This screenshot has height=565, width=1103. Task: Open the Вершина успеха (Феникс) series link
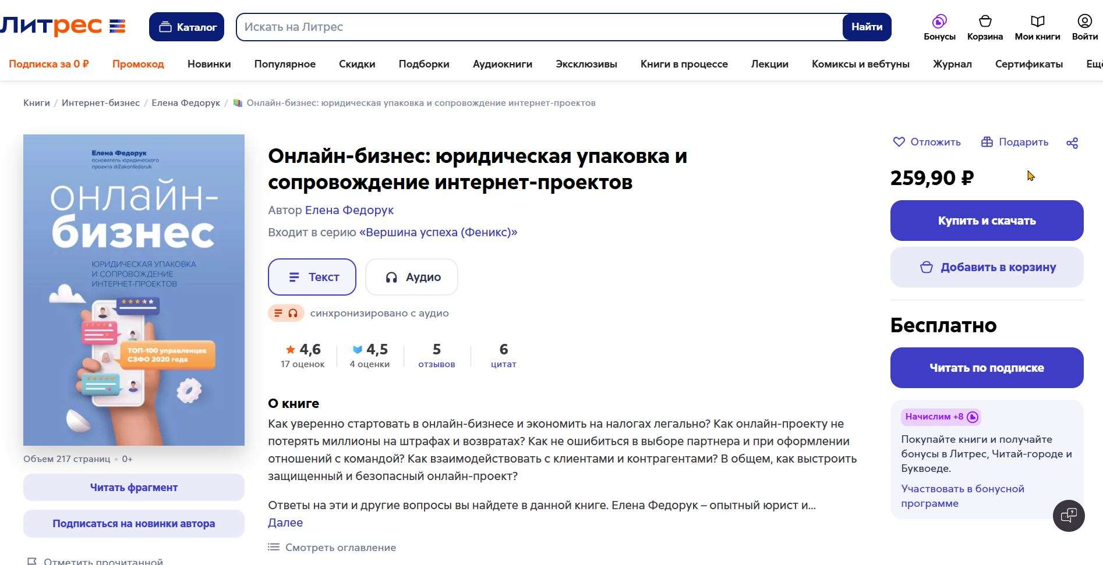439,232
